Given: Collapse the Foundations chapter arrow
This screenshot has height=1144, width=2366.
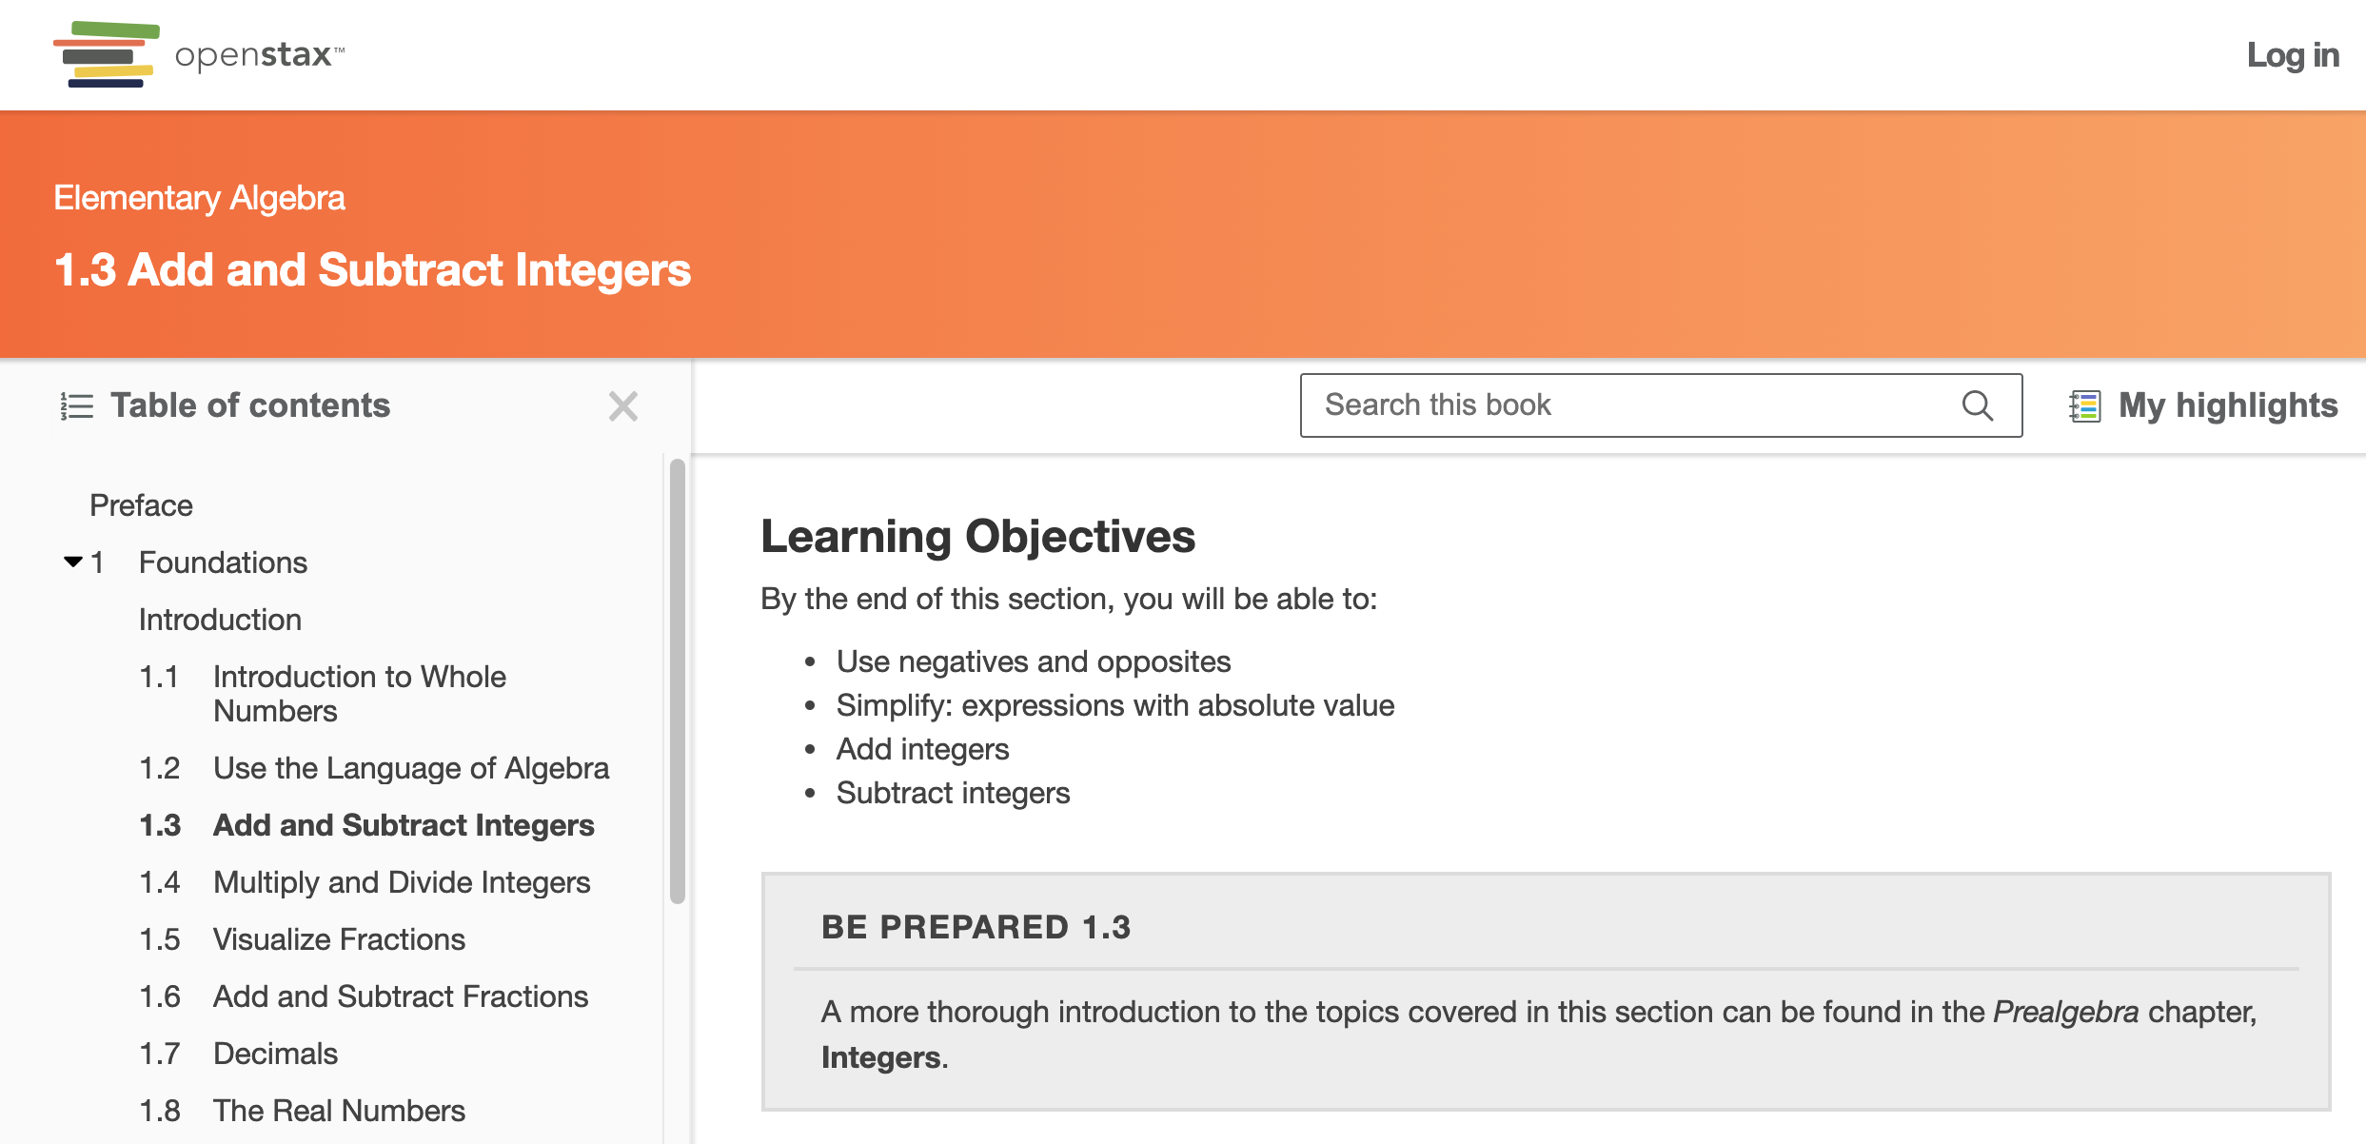Looking at the screenshot, I should (73, 562).
